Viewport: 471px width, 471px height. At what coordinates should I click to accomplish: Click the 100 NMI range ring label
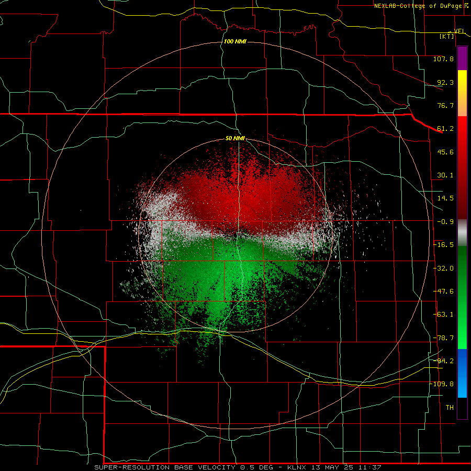point(235,41)
